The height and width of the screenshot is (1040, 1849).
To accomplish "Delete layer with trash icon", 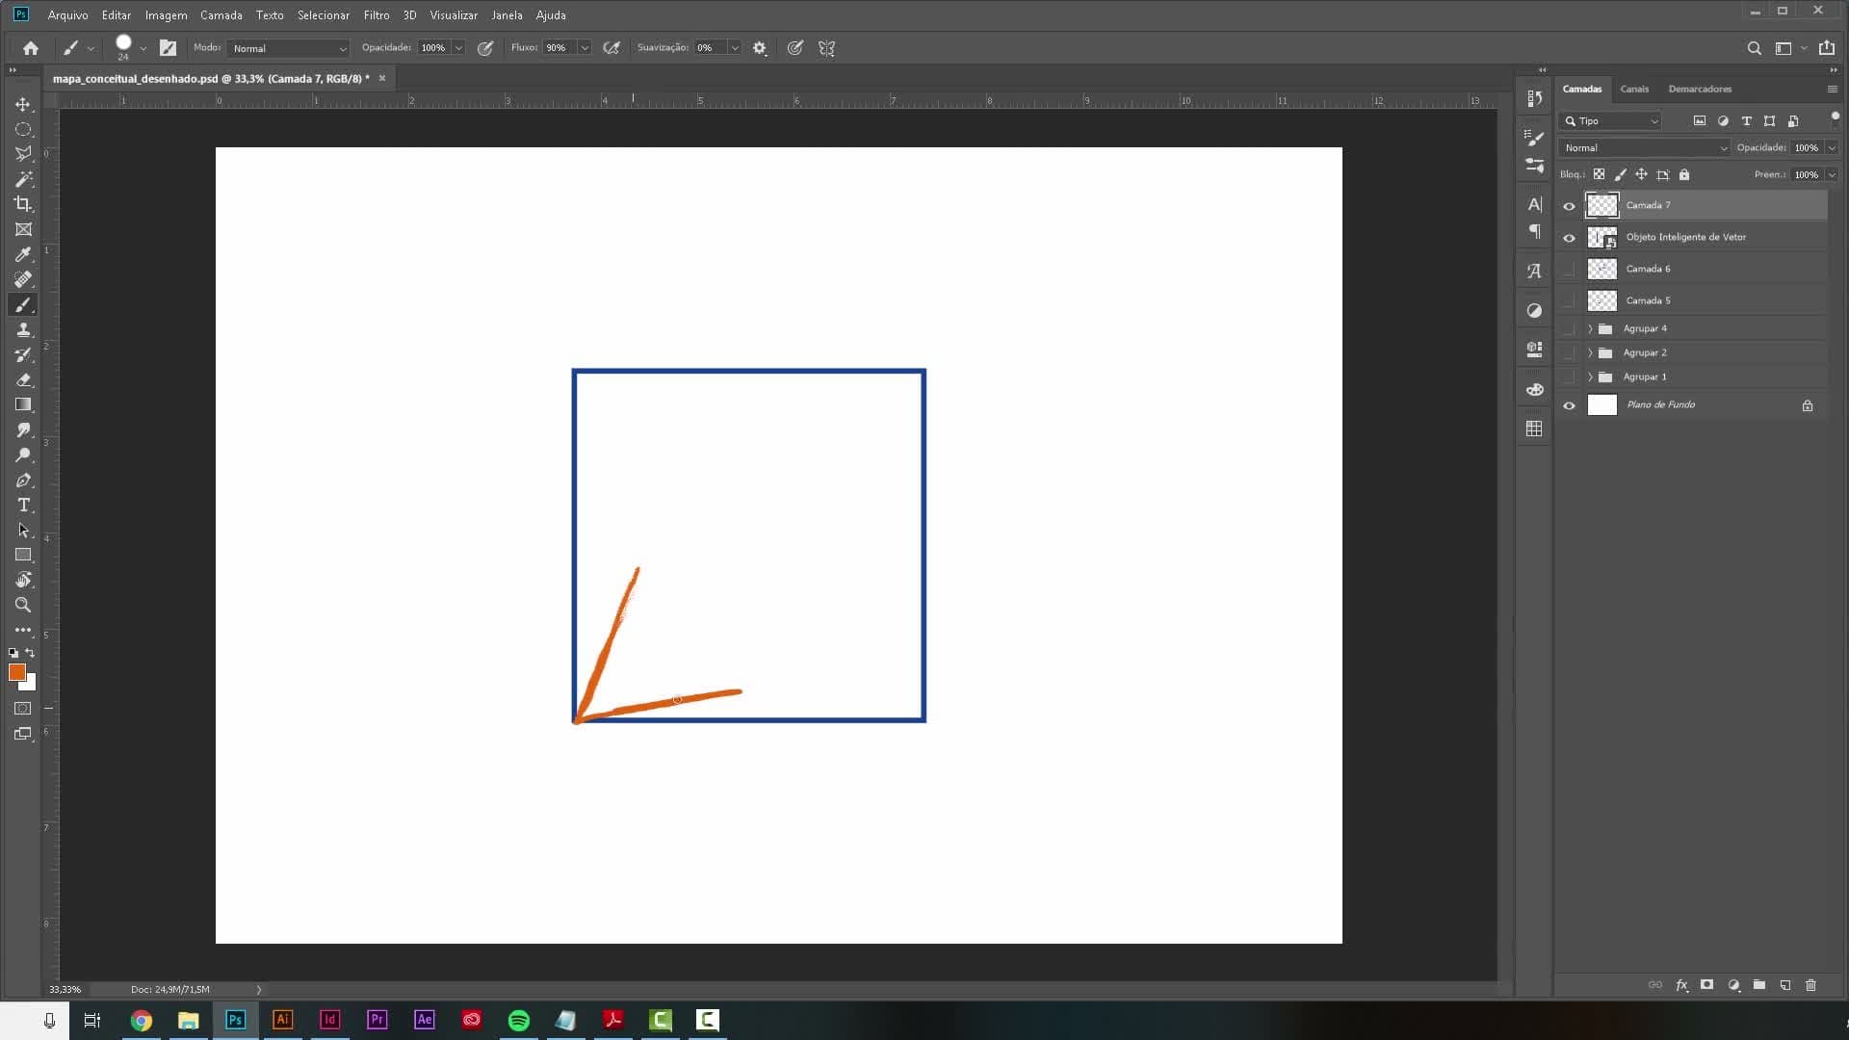I will point(1810,985).
